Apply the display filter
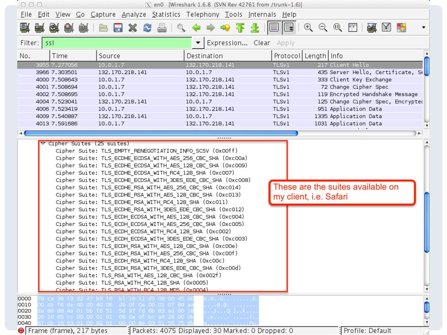Image resolution: width=447 pixels, height=335 pixels. tap(285, 43)
